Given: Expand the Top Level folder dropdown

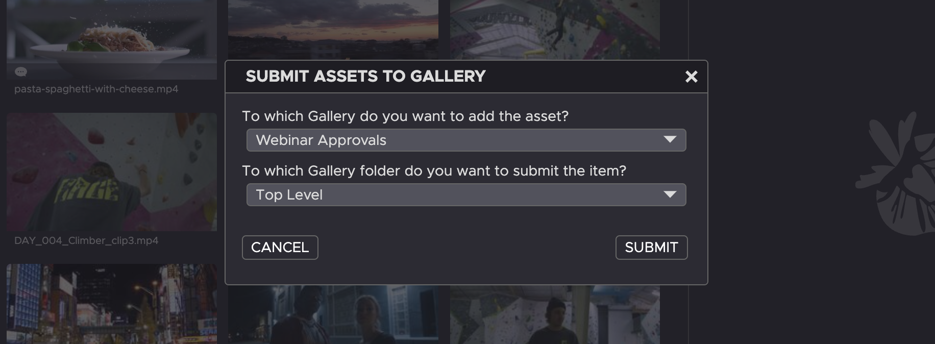Looking at the screenshot, I should pos(465,195).
